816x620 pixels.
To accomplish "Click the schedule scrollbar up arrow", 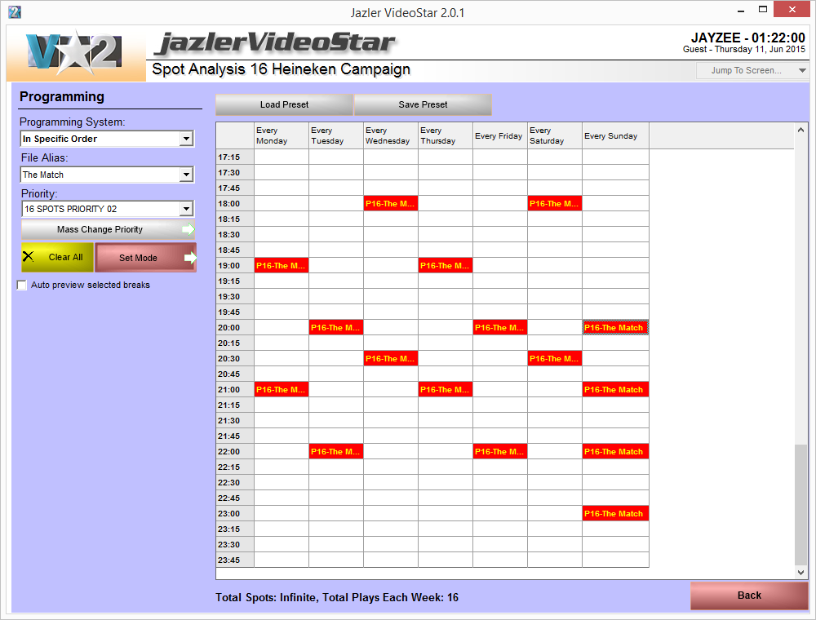I will tap(800, 130).
